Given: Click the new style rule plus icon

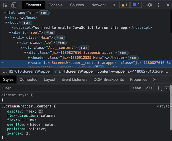Looking at the screenshot, I should 158,88.
